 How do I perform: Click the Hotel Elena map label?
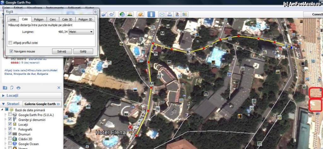111,133
